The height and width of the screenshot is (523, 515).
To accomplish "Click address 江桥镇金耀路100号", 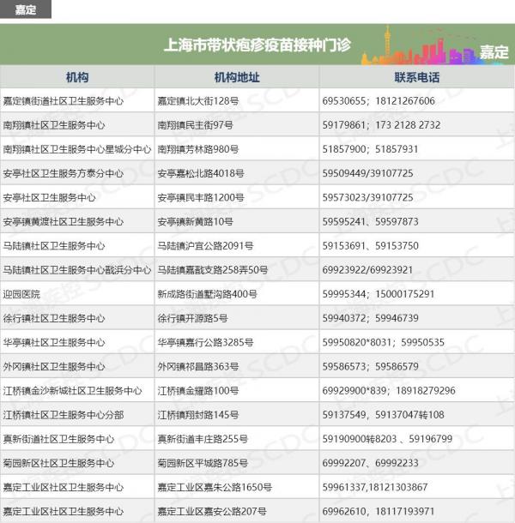I will pos(198,391).
